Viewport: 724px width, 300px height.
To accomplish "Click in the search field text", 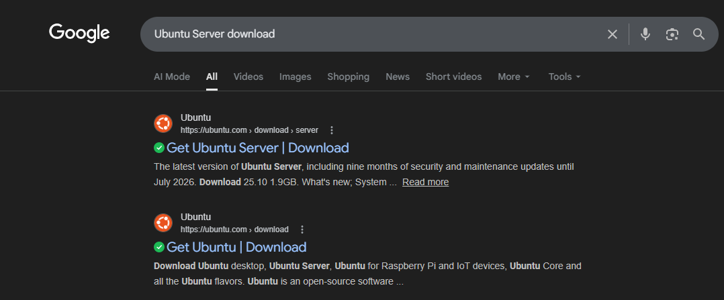I will 214,34.
